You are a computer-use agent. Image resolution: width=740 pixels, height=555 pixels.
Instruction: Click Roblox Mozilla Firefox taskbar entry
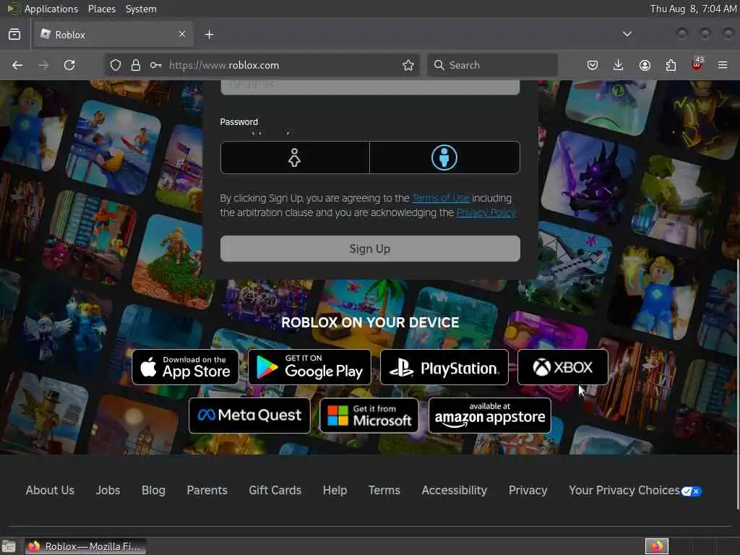click(x=85, y=546)
